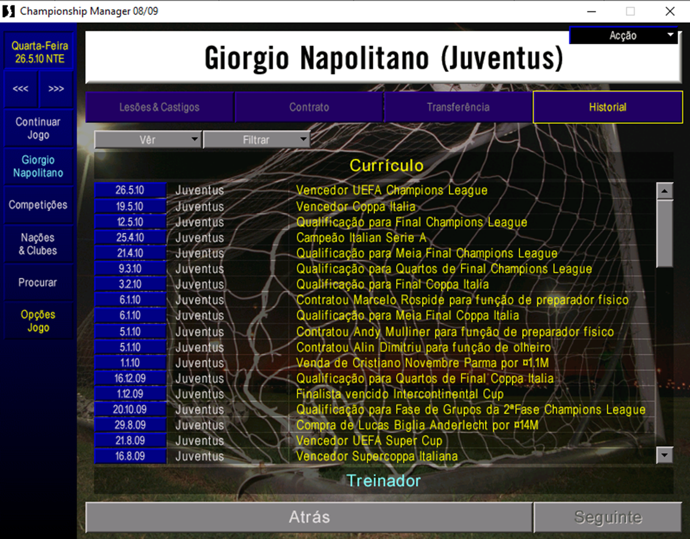Select the Venda de Cristiano Novembre entry

tap(422, 363)
